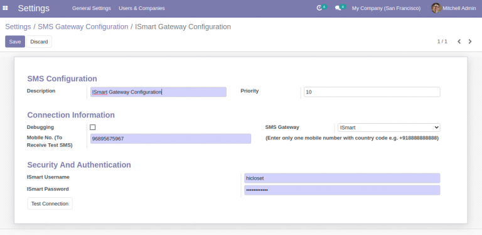Click the SMS Gateway label
Viewport: 482px width, 235px height.
[282, 127]
